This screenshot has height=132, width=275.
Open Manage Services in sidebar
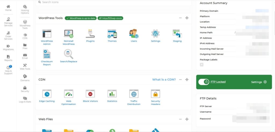8,22
